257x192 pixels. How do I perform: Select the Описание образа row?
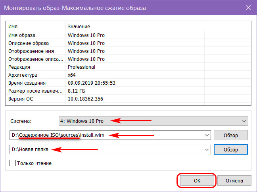pos(128,43)
